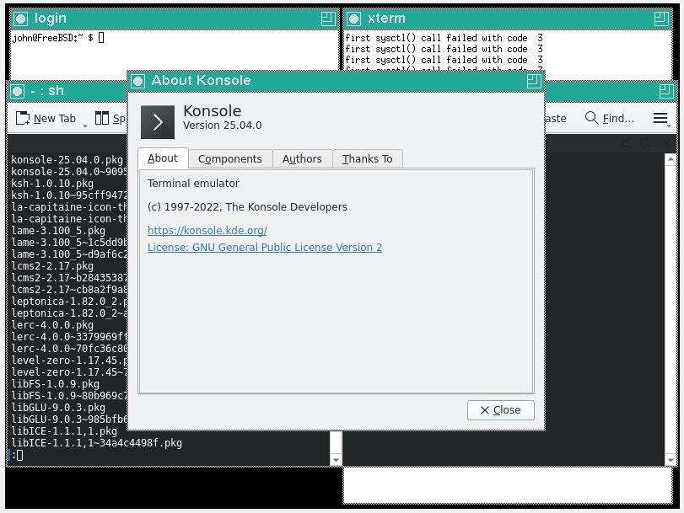This screenshot has height=513, width=684.
Task: Click the "Version 25.04.0" text
Action: click(x=223, y=126)
